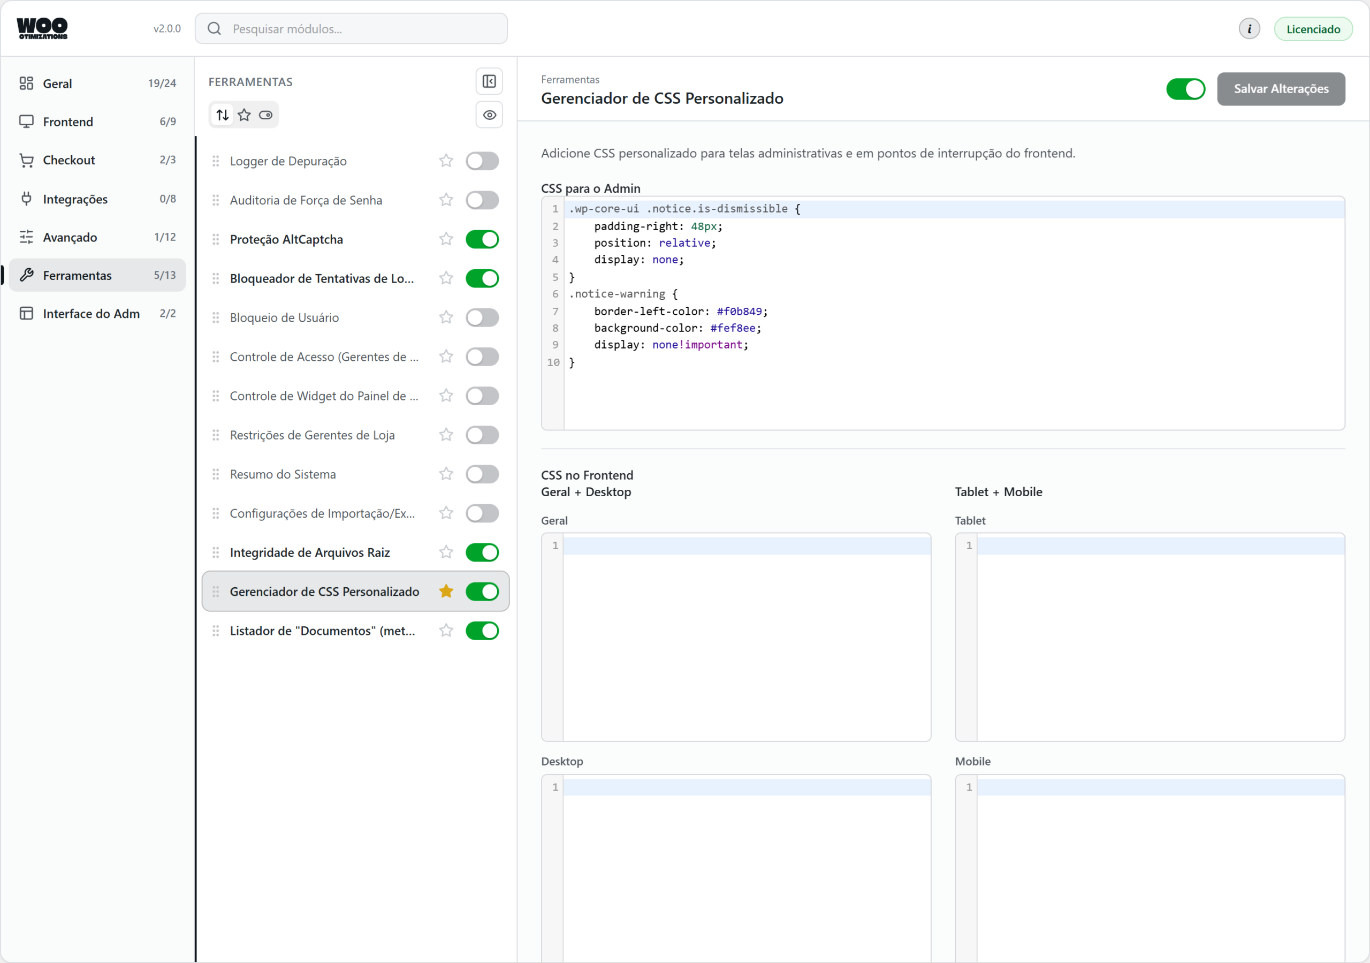Enable the Resumo do Sistema toggle
Screen dimensions: 1370x963
coord(482,474)
